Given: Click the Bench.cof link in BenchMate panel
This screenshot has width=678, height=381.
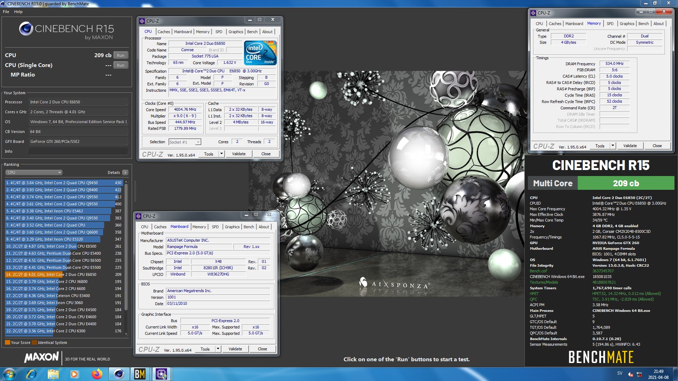Looking at the screenshot, I should tap(538, 271).
